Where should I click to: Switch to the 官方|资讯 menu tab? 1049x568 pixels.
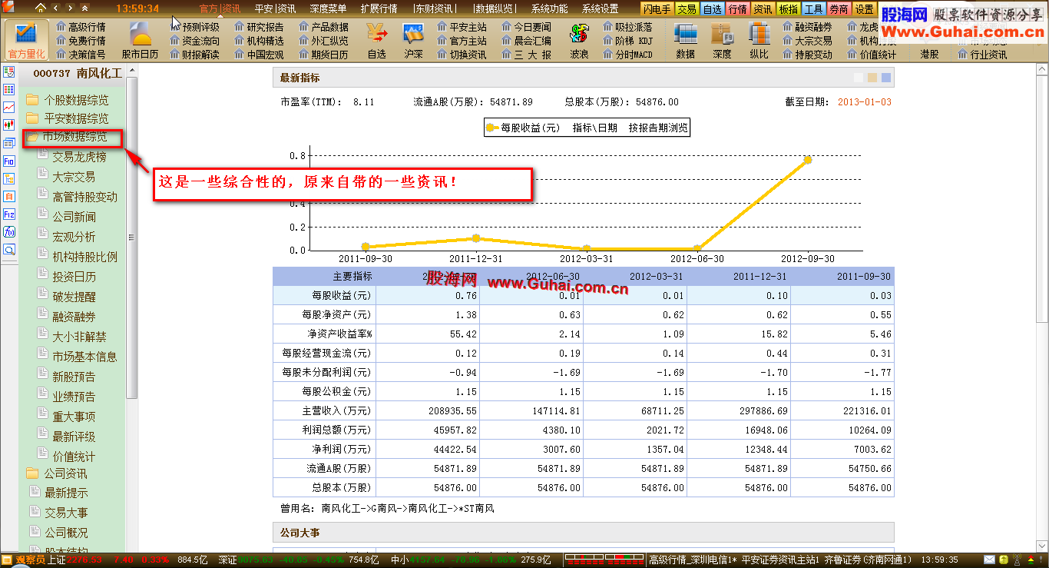pos(220,9)
